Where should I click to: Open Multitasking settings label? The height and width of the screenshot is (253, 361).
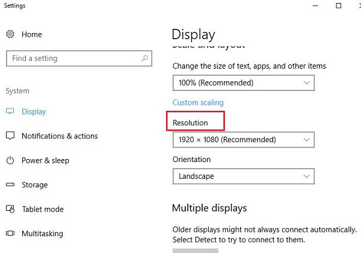(42, 234)
